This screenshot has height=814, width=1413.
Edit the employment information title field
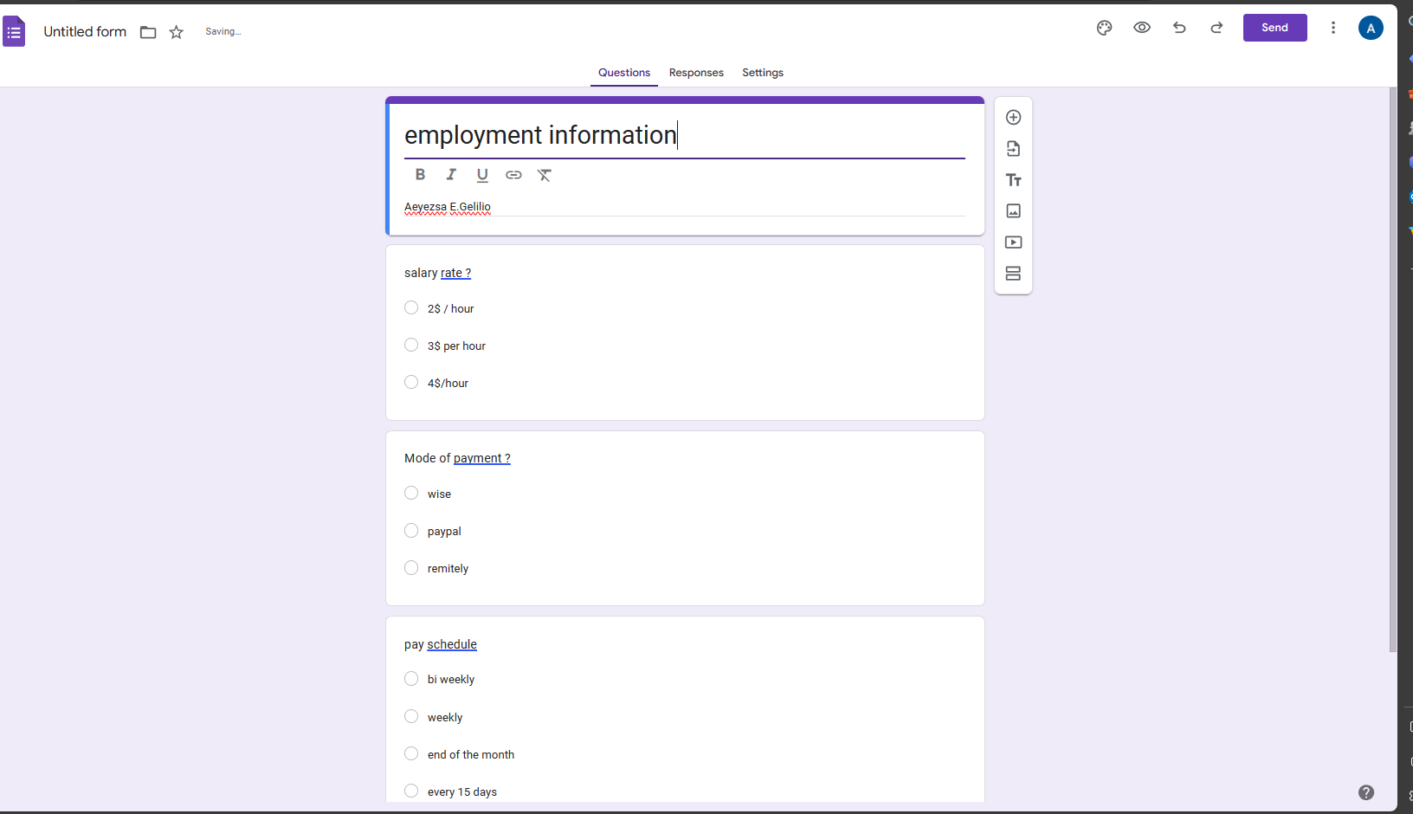684,135
